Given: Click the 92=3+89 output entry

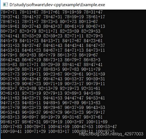Looking at the screenshot, I should pos(28,89).
